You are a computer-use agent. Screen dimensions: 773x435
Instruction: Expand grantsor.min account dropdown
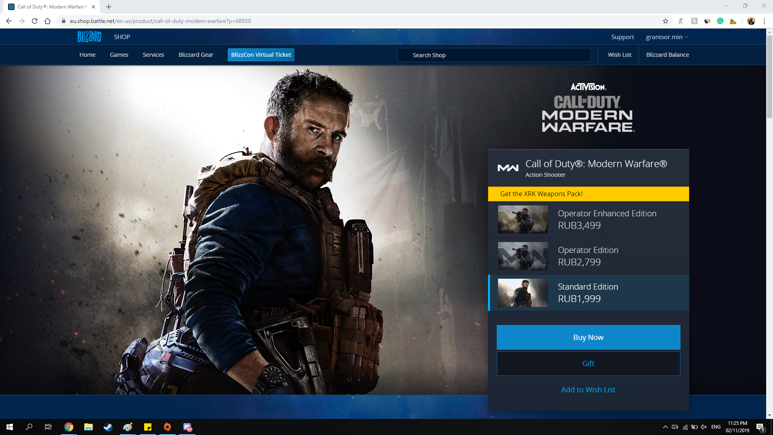pos(667,37)
